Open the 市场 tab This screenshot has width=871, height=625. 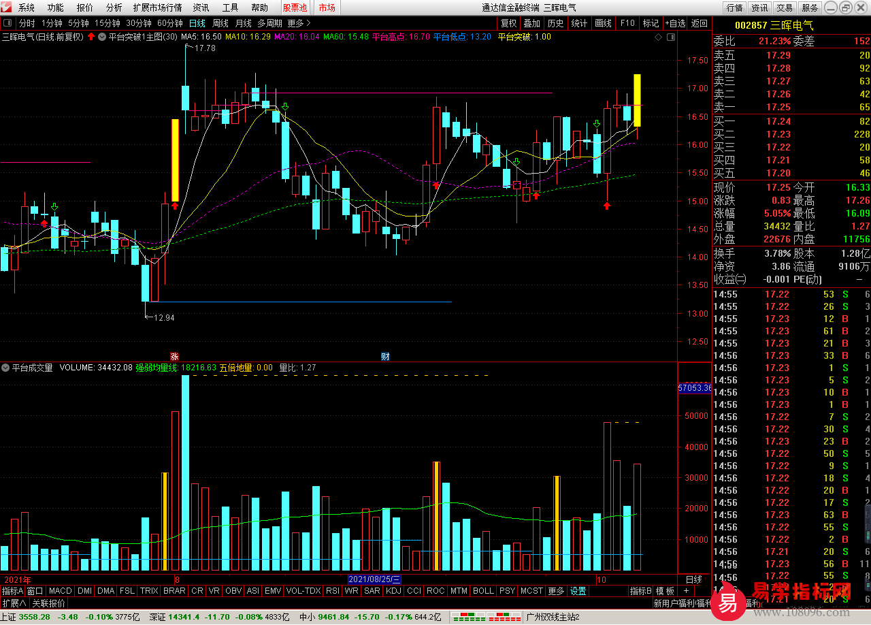click(x=327, y=7)
